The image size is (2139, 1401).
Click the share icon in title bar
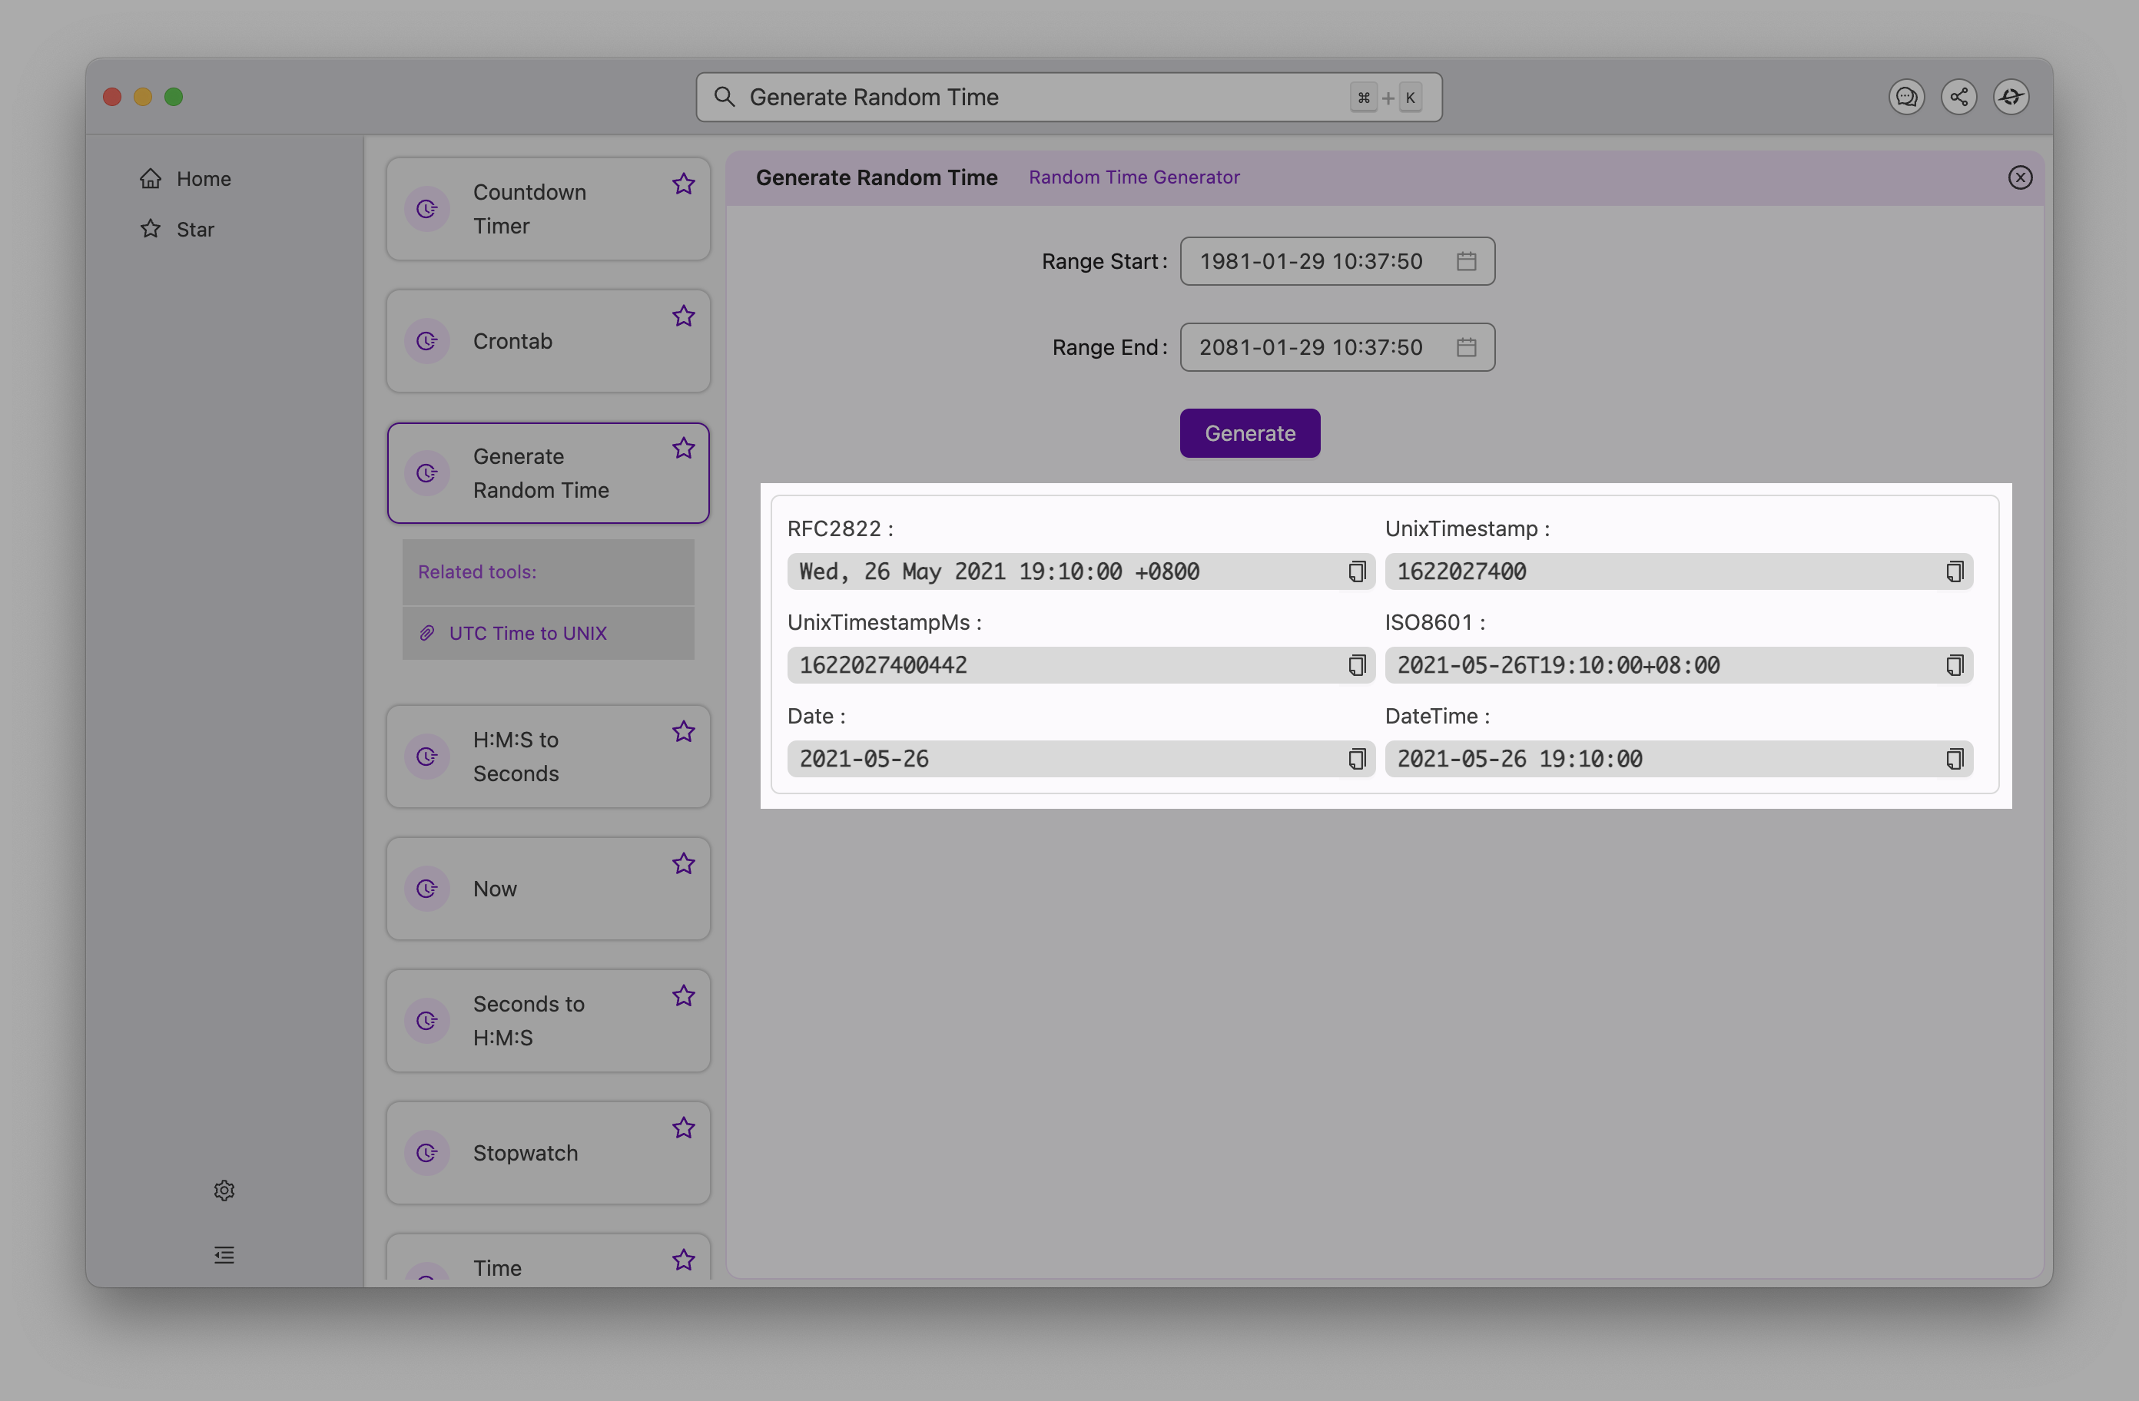(x=1958, y=97)
